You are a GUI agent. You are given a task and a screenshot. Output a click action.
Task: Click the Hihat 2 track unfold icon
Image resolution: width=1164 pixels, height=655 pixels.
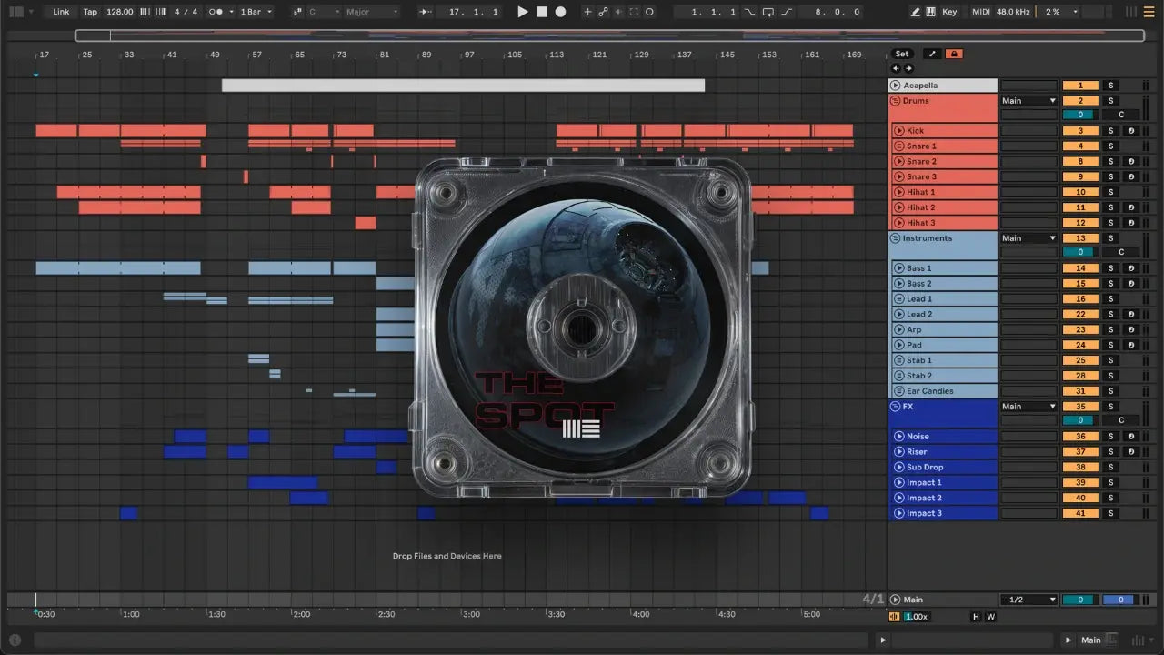coord(898,207)
